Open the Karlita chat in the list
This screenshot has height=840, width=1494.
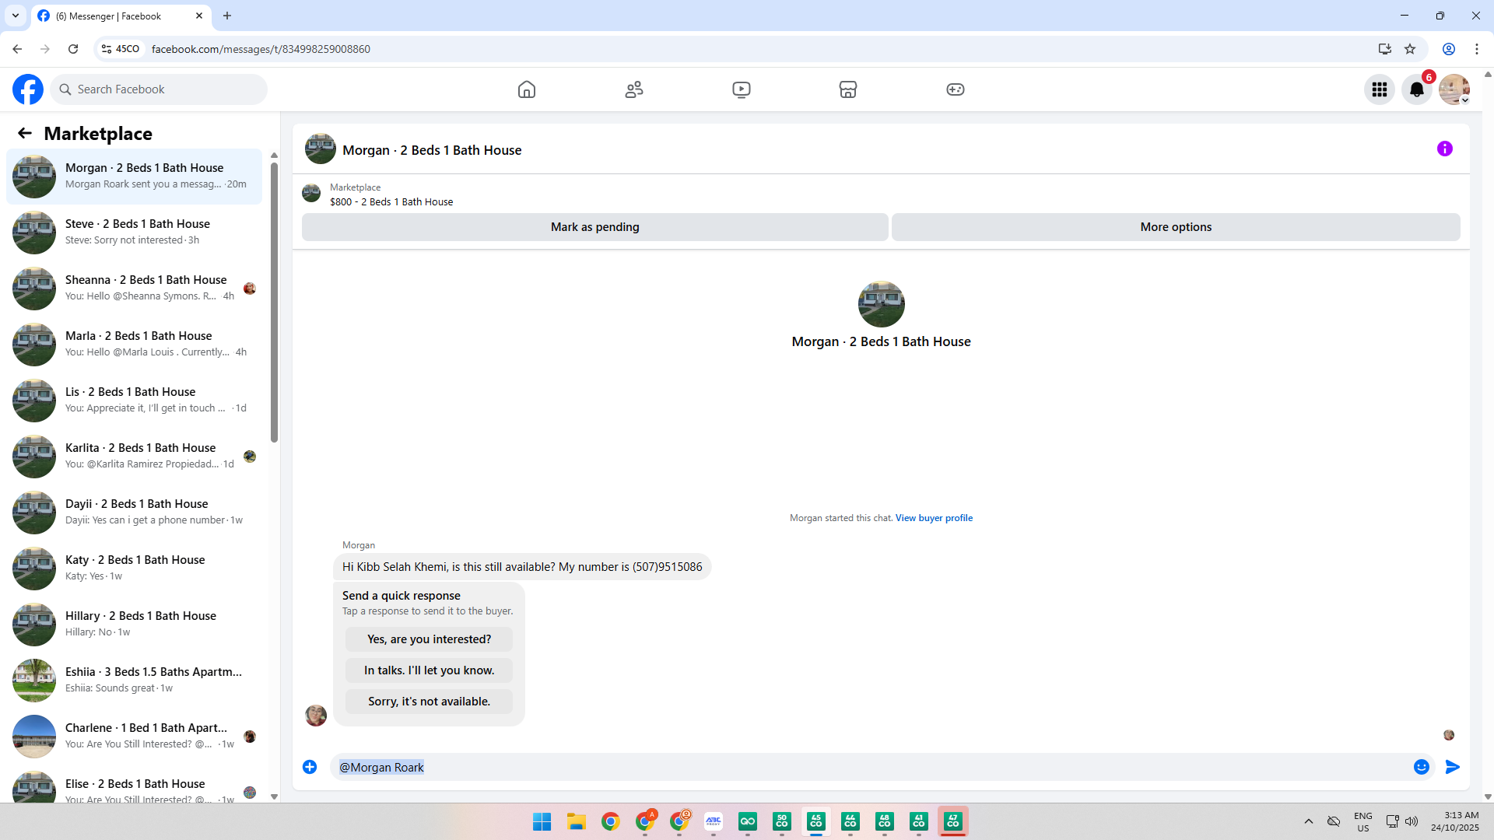pos(134,457)
